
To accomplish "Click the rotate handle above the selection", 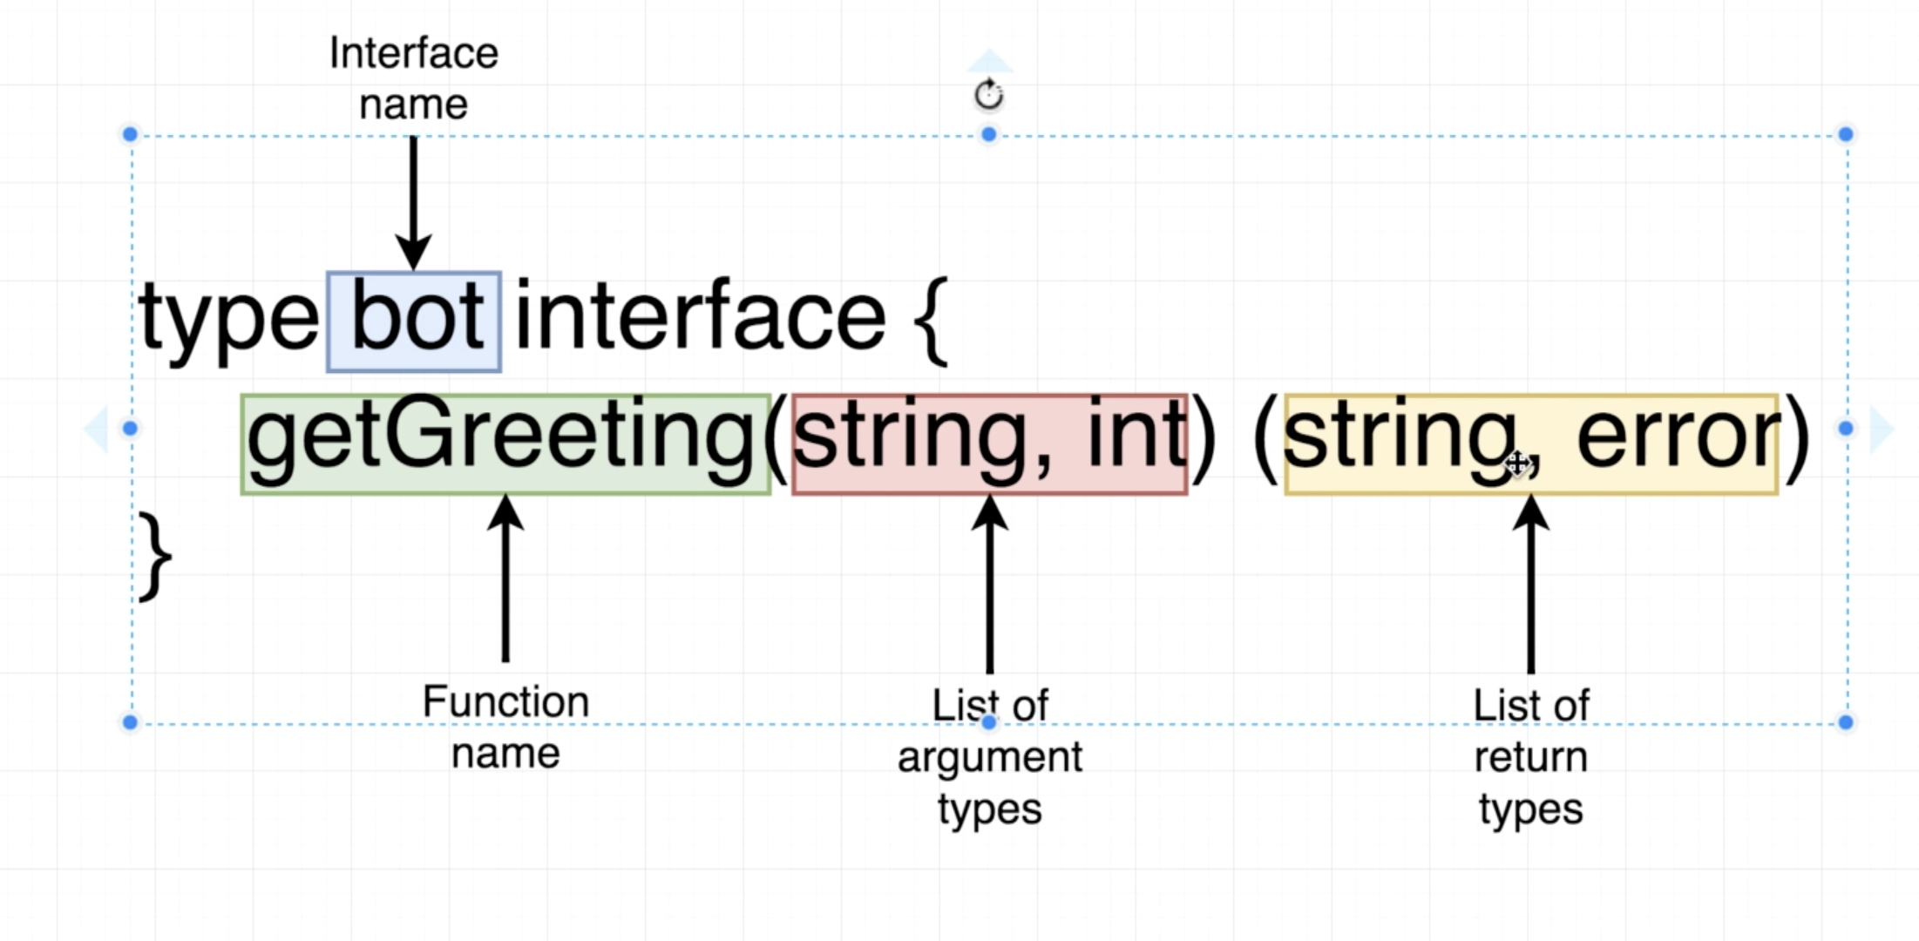I will point(988,94).
